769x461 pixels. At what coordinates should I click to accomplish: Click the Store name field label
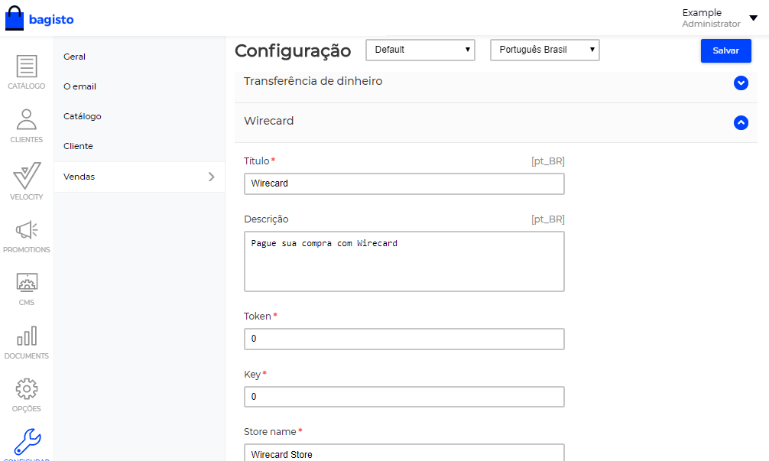point(270,432)
